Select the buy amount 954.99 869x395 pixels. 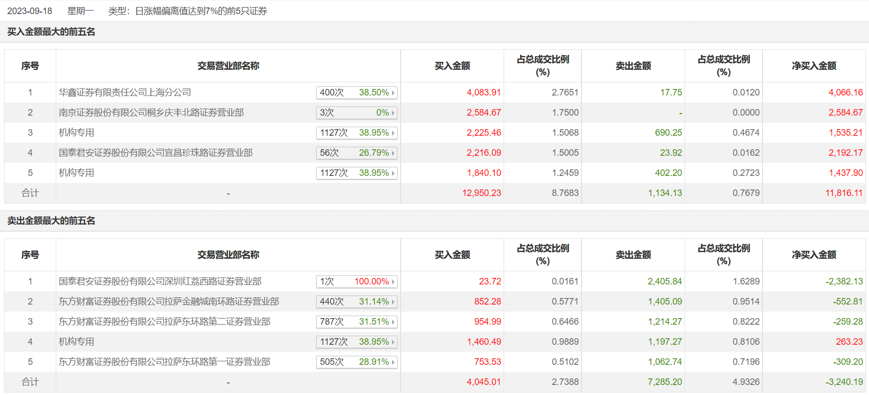tap(488, 322)
